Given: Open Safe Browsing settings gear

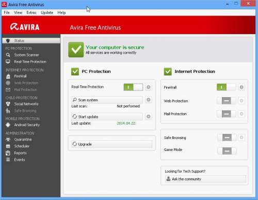Looking at the screenshot, I should [x=241, y=137].
